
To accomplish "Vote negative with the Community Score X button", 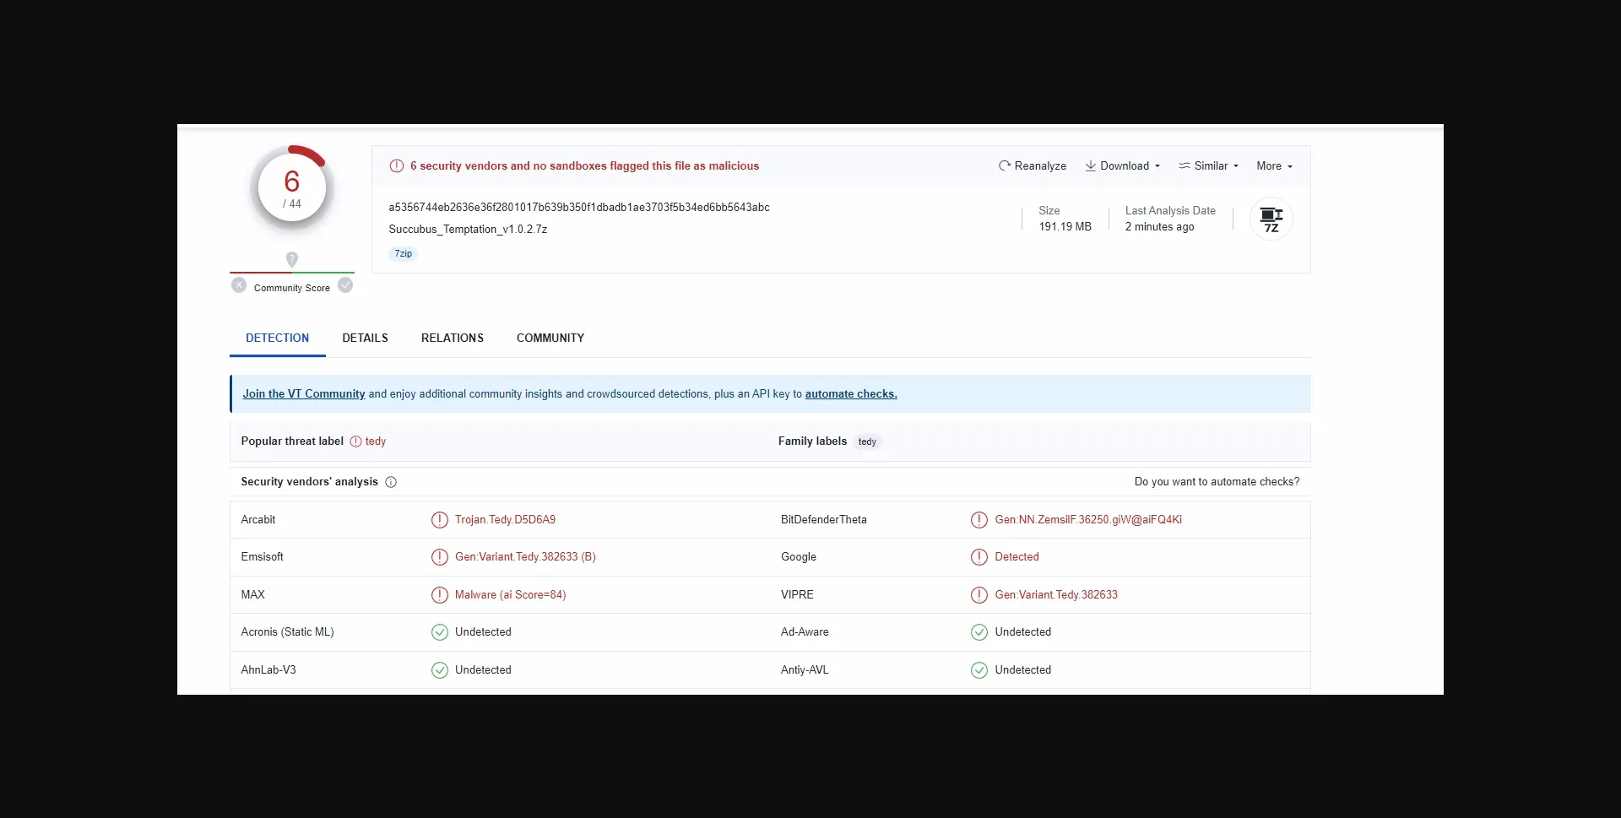I will click(239, 286).
